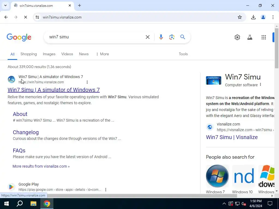The height and width of the screenshot is (209, 279).
Task: Click inside the 'win7 simu' search field
Action: pos(96,37)
